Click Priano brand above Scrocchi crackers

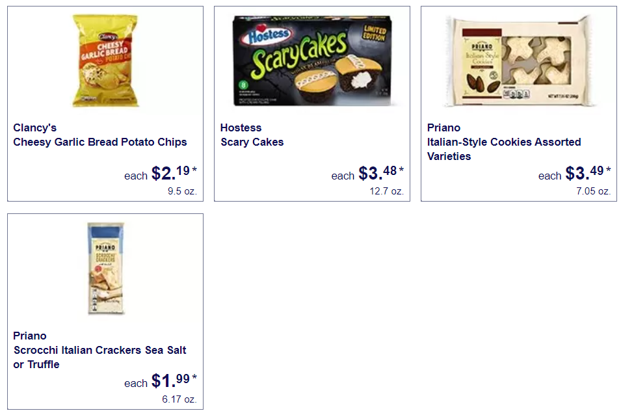click(x=30, y=336)
